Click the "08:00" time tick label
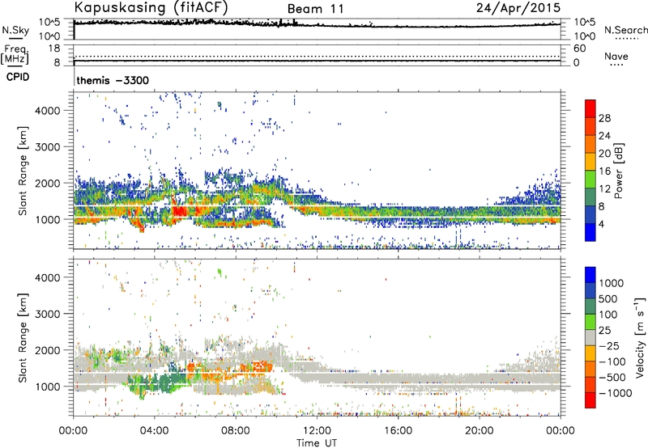 236,431
